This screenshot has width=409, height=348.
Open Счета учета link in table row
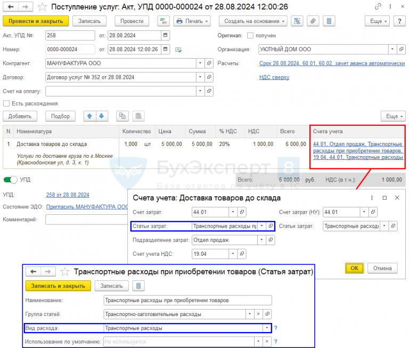point(358,151)
